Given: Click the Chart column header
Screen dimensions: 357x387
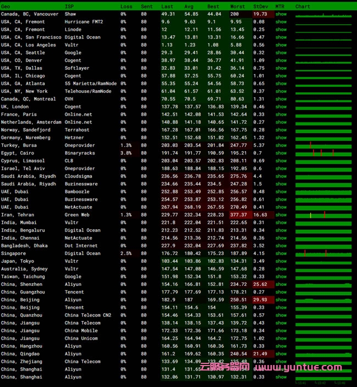Looking at the screenshot, I should pos(303,6).
